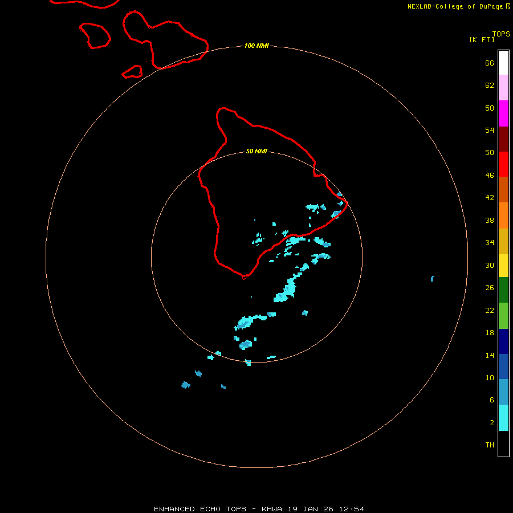Click the legend value 42

tap(490, 198)
